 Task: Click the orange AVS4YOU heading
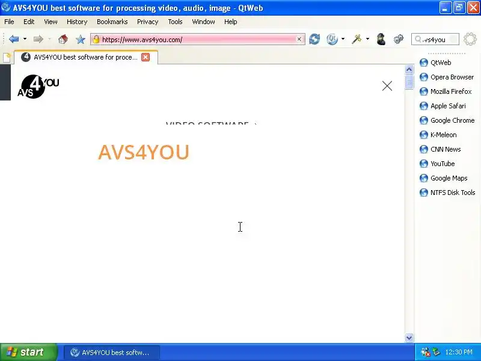pyautogui.click(x=144, y=152)
